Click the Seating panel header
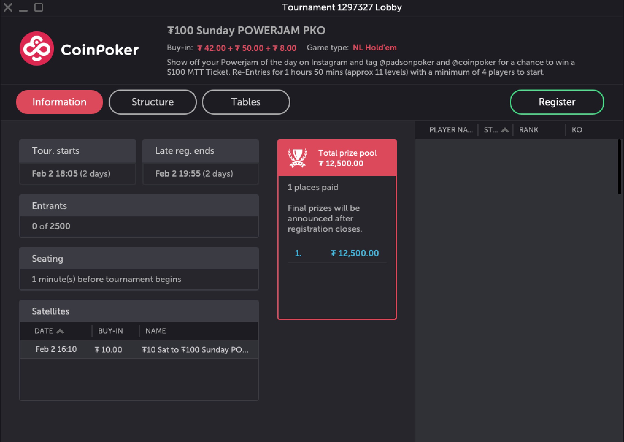Viewport: 624px width, 442px height. (139, 259)
